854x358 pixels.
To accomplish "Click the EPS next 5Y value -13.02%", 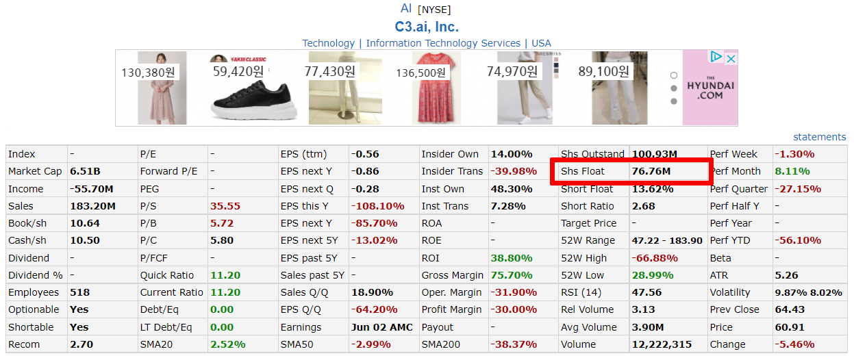I will 375,240.
